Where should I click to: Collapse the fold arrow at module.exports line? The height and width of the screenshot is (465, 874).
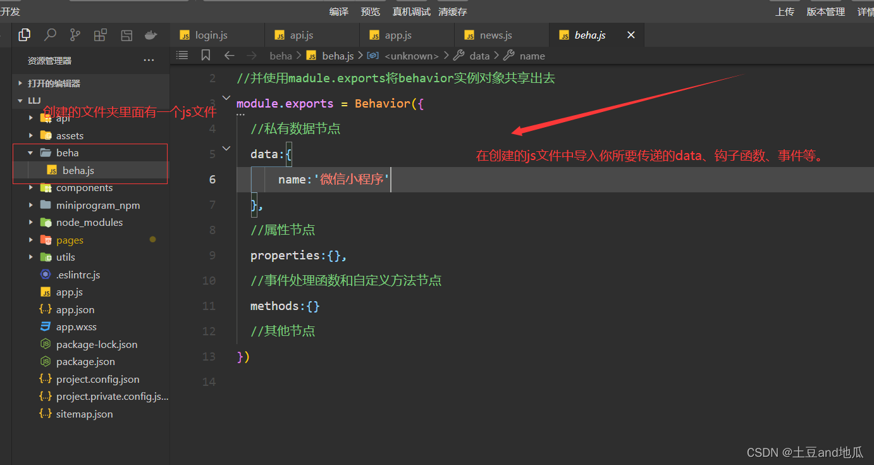[x=226, y=98]
